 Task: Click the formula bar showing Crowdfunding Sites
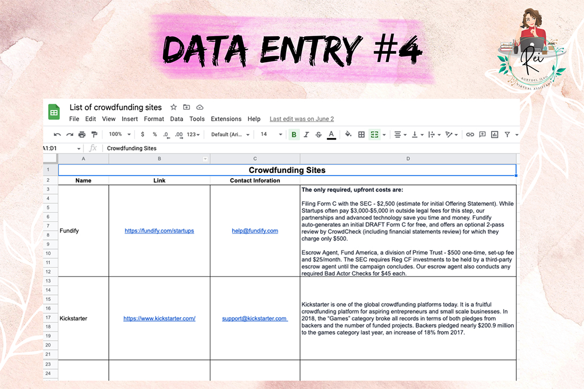pyautogui.click(x=311, y=148)
